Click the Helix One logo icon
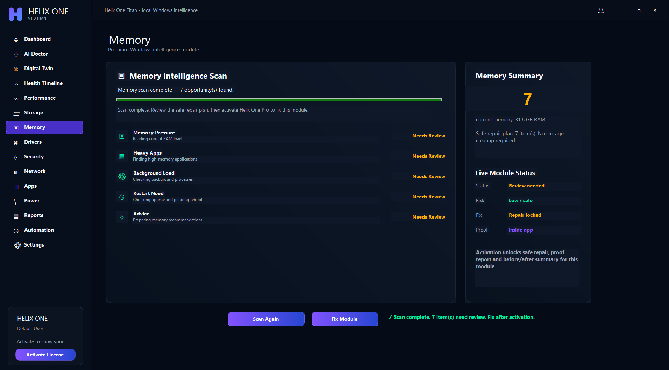This screenshot has height=370, width=669. [x=15, y=14]
